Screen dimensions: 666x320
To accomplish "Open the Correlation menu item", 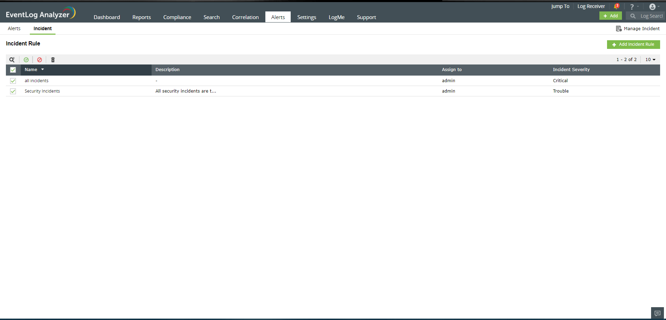I will tap(245, 17).
